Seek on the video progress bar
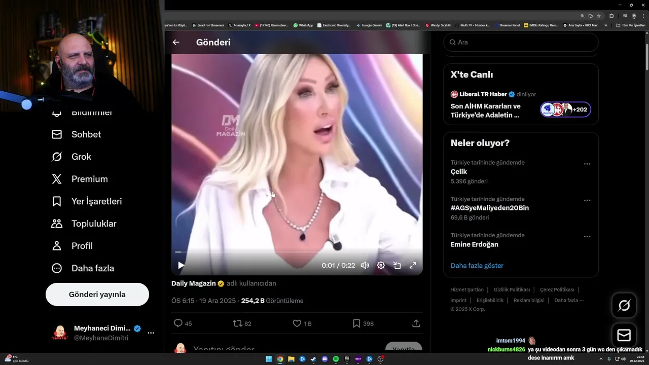This screenshot has height=365, width=649. 297,252
